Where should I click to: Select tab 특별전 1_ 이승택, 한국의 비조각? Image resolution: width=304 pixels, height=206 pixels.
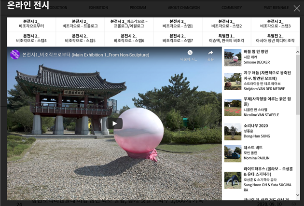pos(226,40)
